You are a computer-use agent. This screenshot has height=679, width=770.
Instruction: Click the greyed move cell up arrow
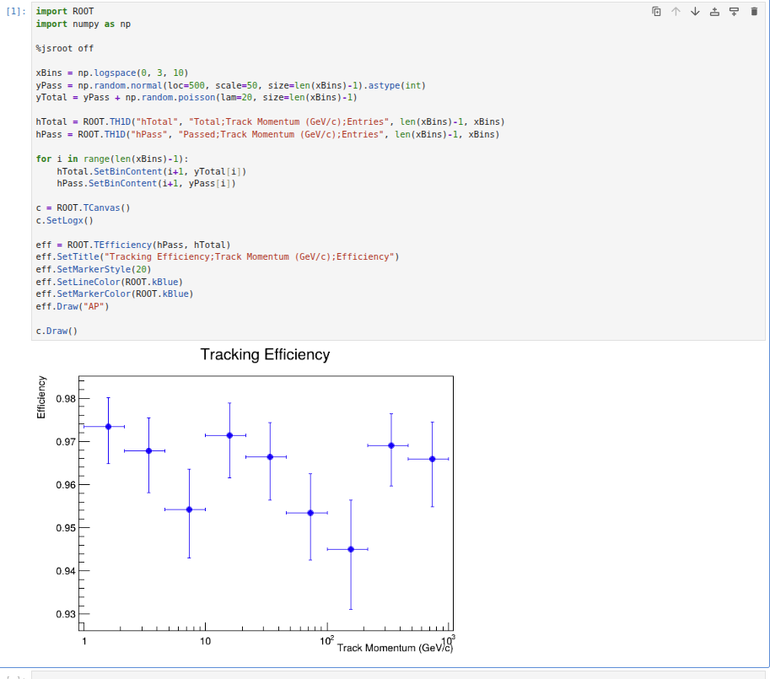tap(676, 12)
